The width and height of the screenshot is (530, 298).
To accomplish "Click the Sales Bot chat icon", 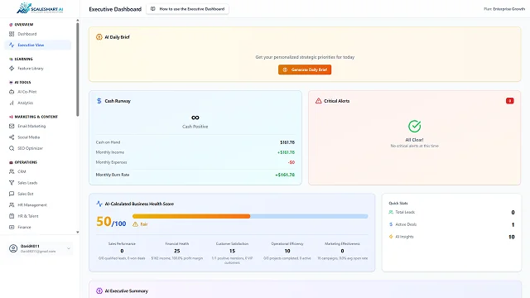I will [x=12, y=194].
